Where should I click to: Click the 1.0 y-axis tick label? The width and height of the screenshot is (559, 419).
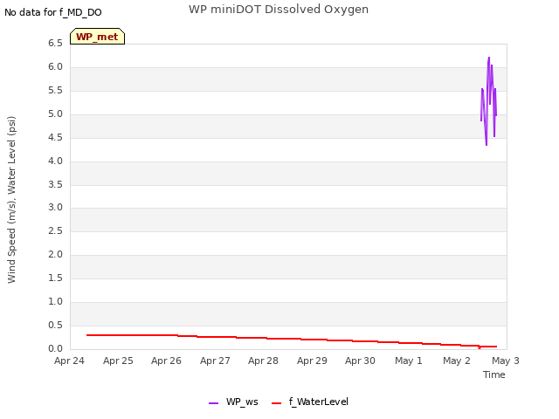point(56,302)
